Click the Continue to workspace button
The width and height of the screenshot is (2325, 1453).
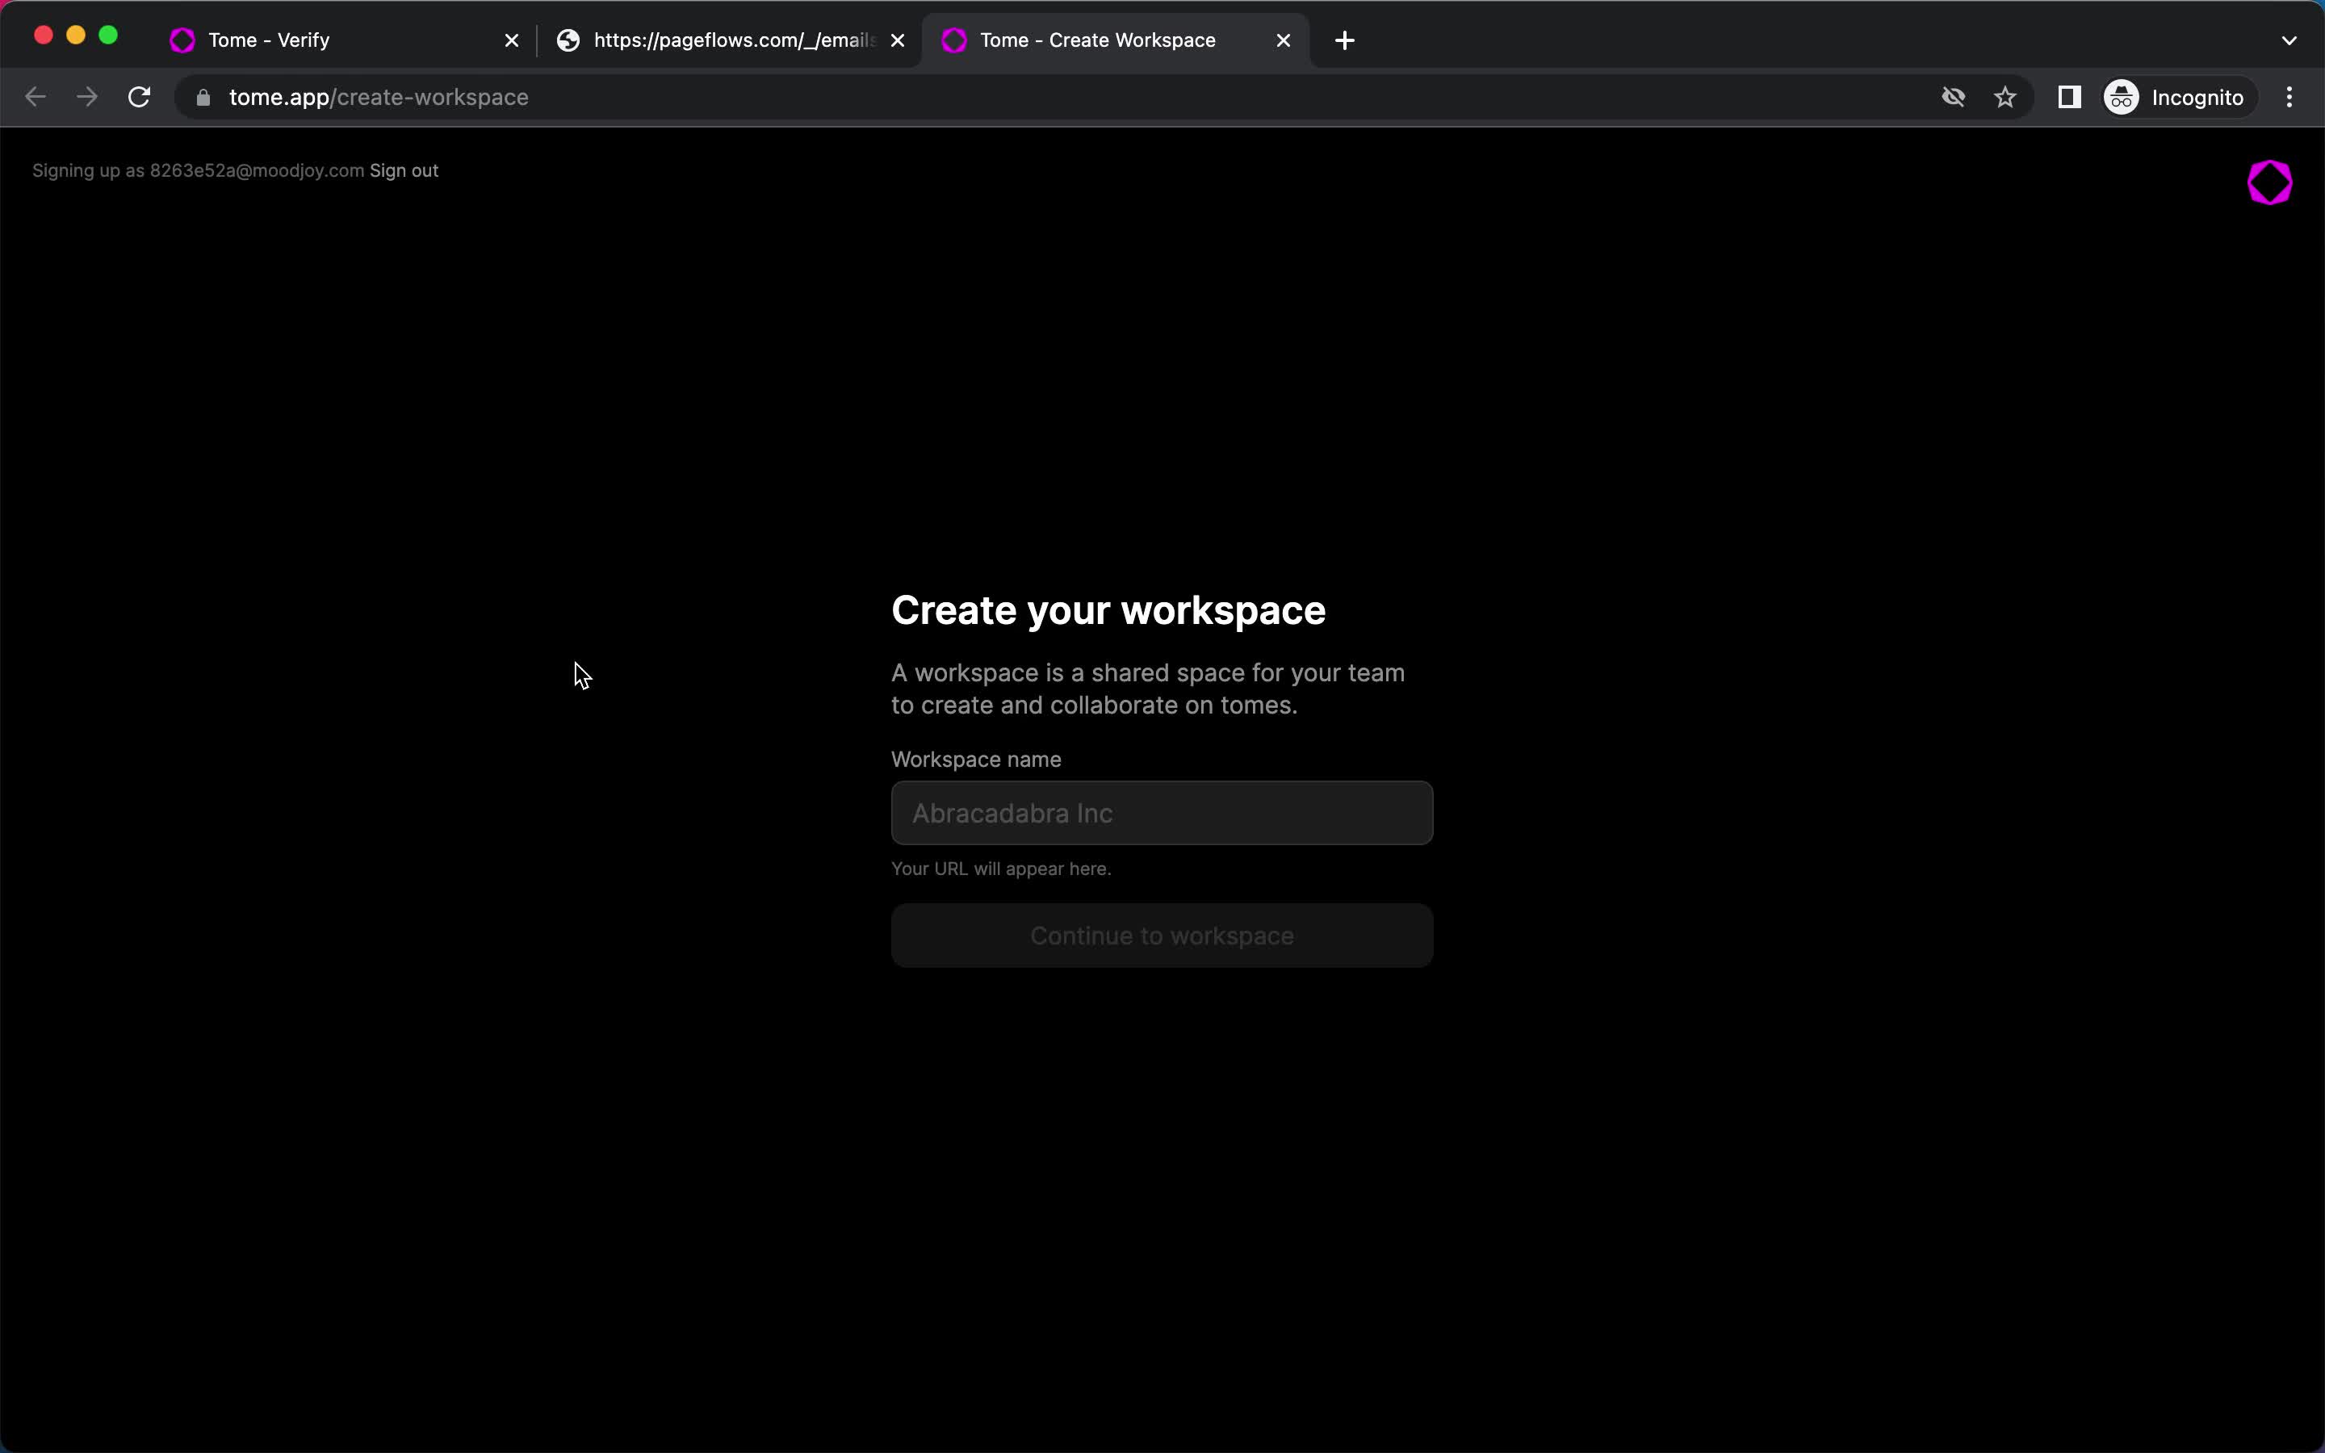tap(1162, 935)
